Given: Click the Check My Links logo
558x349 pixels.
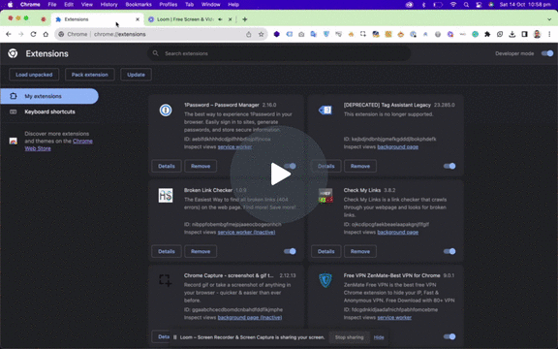Looking at the screenshot, I should click(325, 196).
